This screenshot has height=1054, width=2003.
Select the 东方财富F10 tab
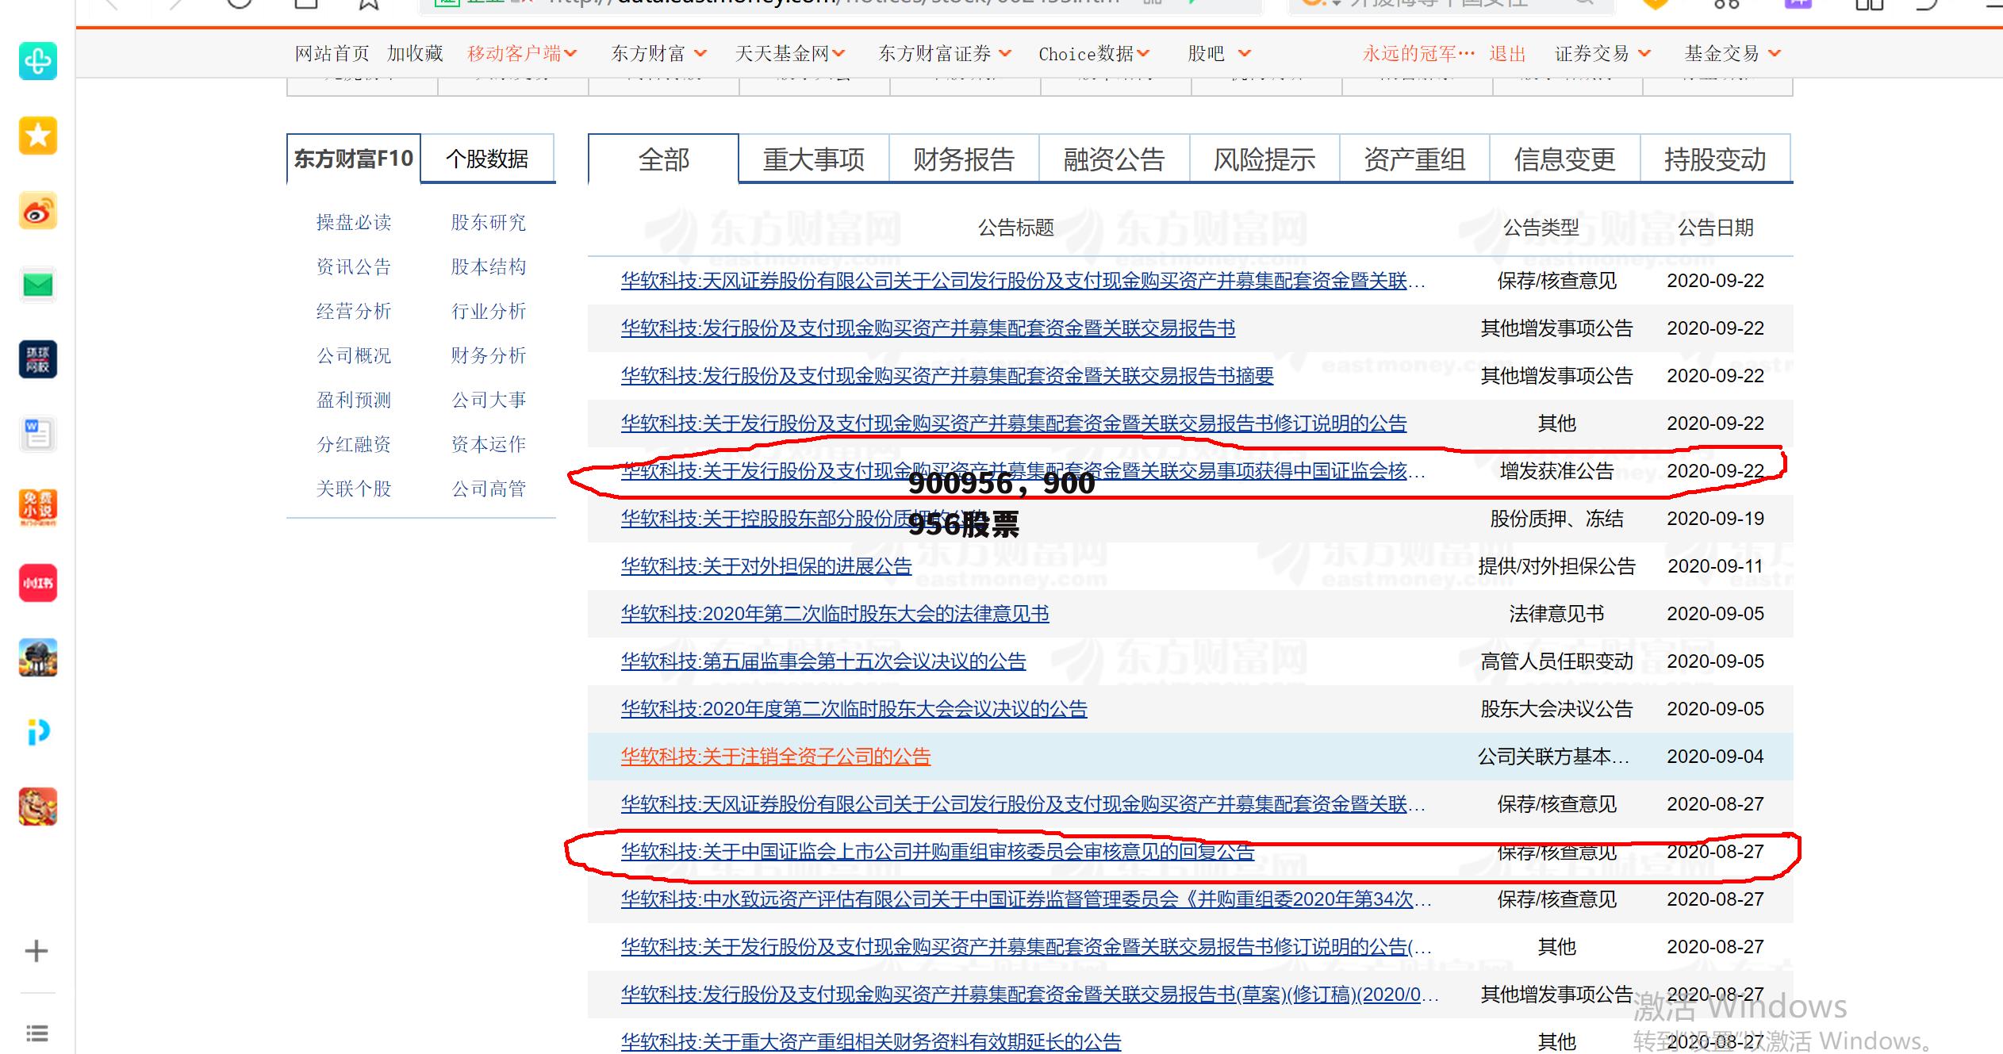tap(354, 159)
